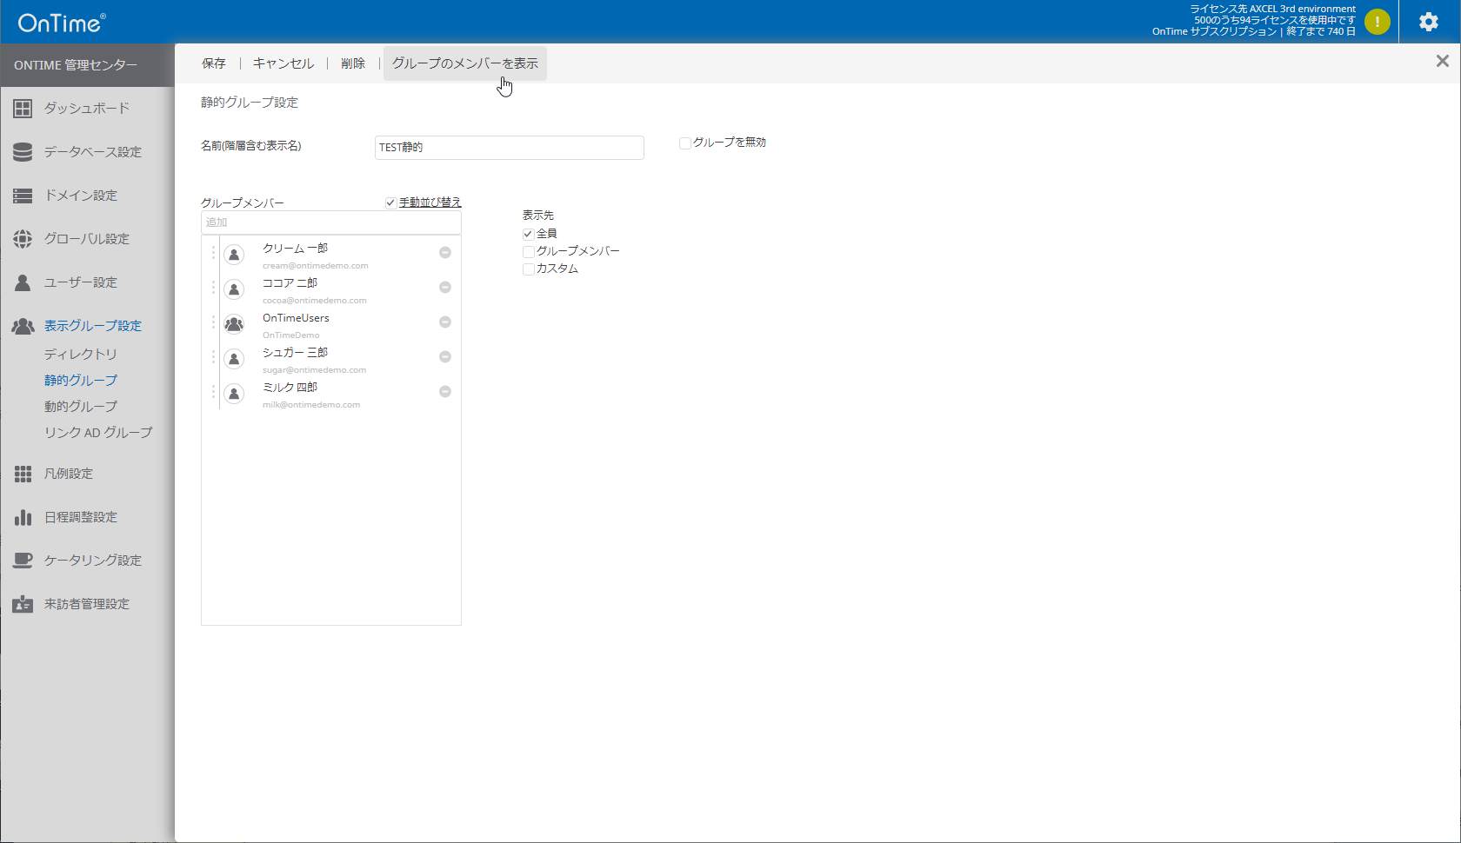
Task: Select the データベース設定 database icon
Action: (22, 151)
